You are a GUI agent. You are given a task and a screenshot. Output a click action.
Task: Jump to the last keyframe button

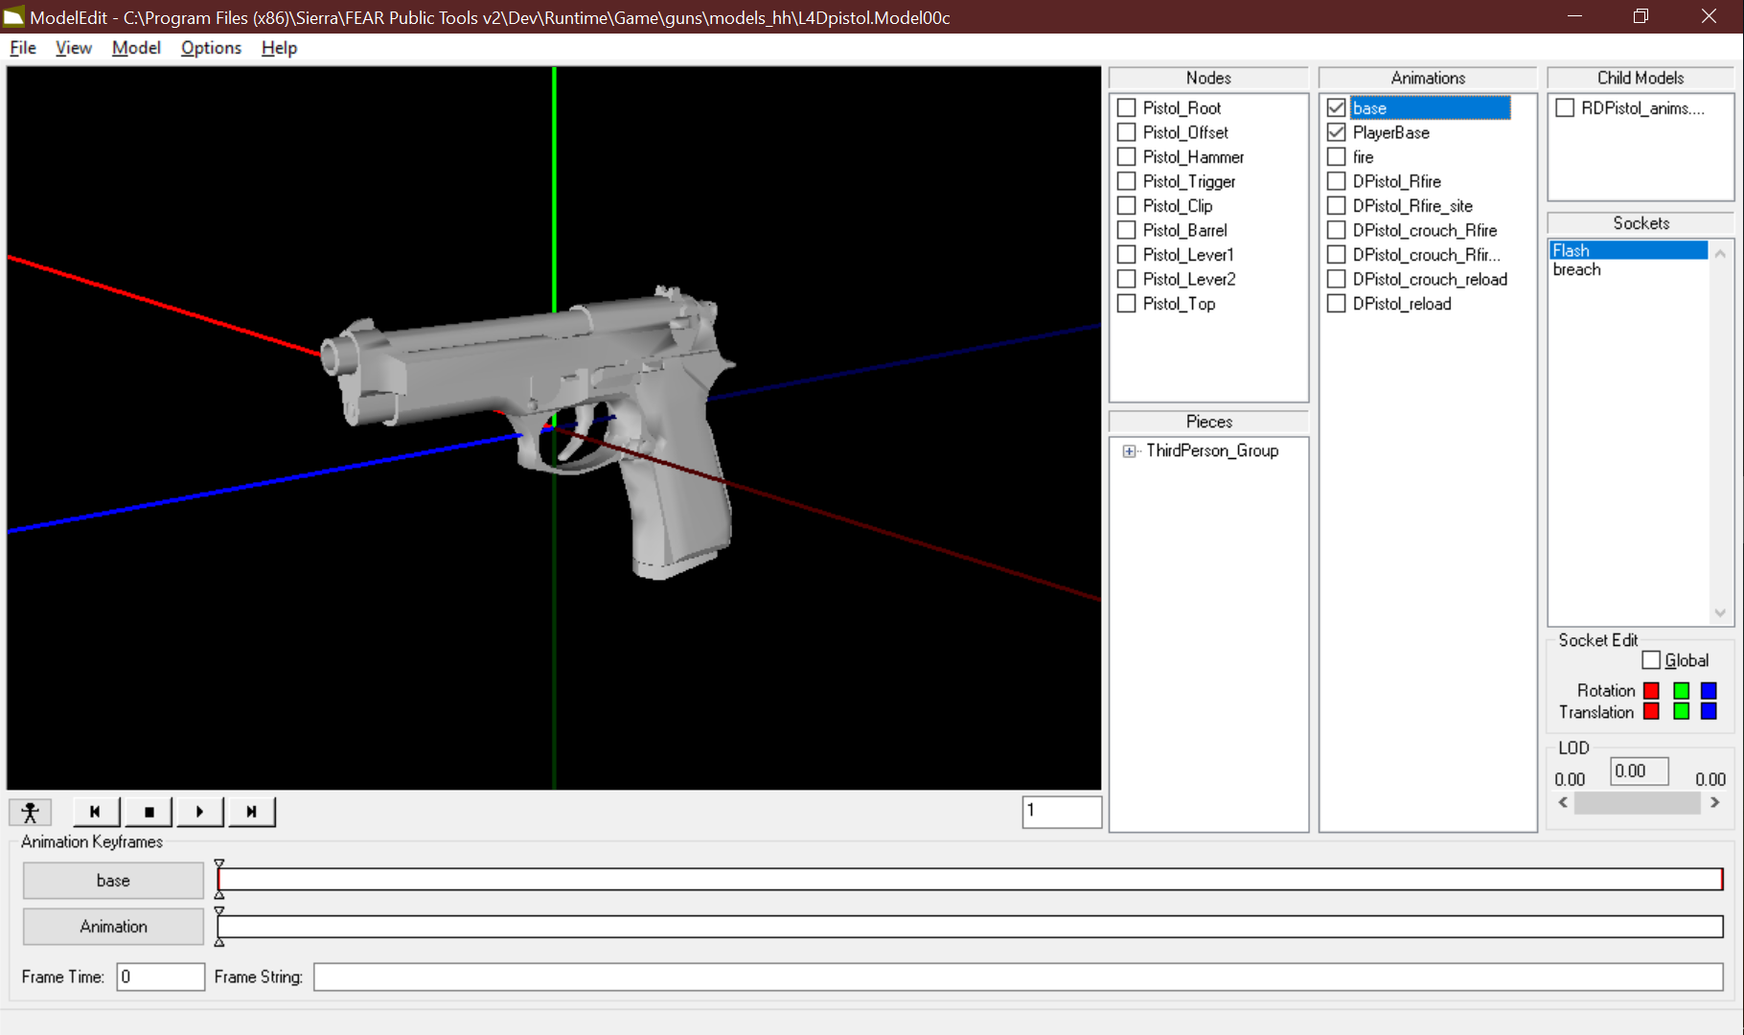coord(251,812)
